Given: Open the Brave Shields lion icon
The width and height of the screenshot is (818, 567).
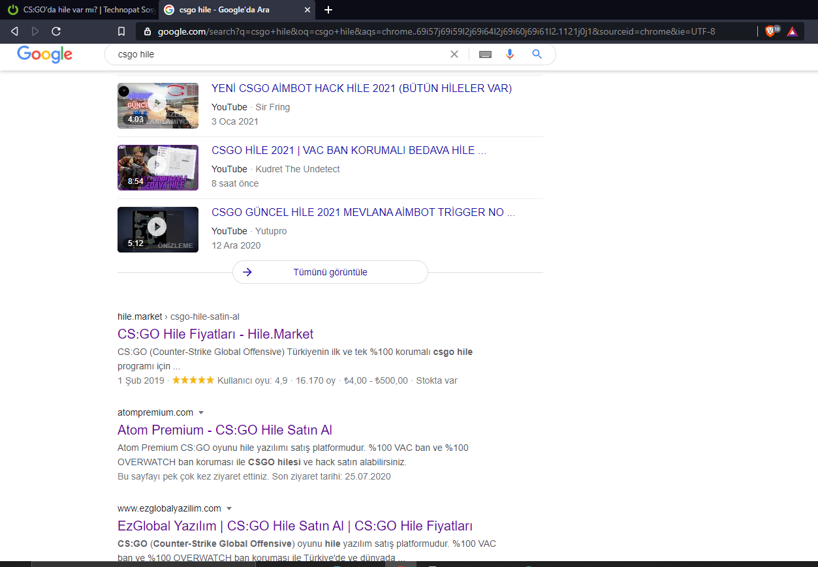Looking at the screenshot, I should 770,31.
